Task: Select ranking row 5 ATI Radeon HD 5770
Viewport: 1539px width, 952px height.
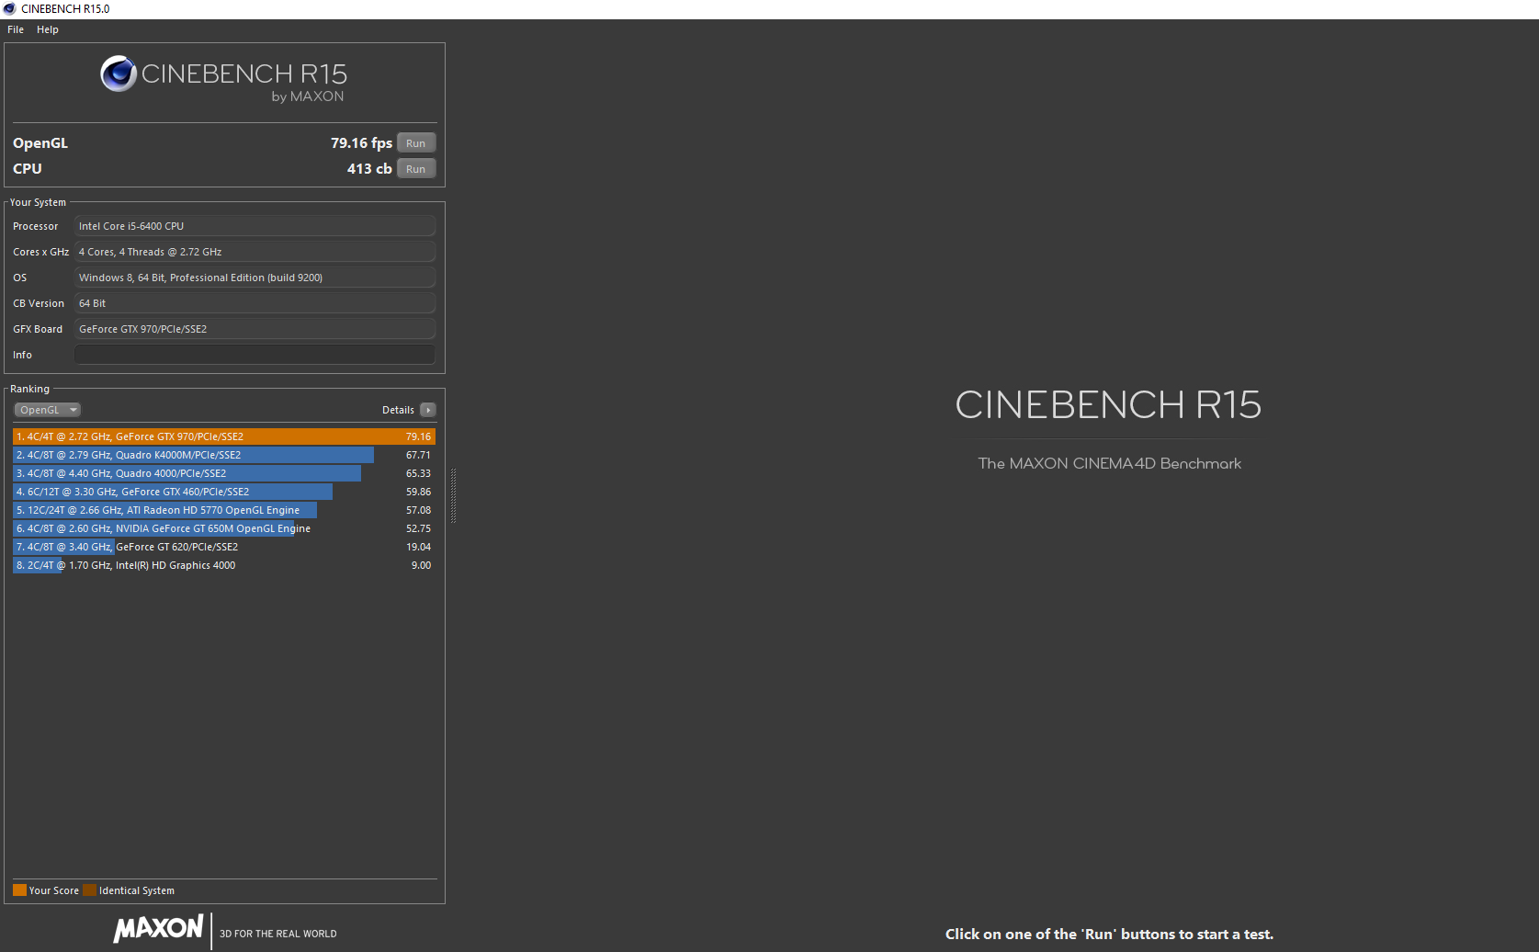Action: pyautogui.click(x=224, y=510)
